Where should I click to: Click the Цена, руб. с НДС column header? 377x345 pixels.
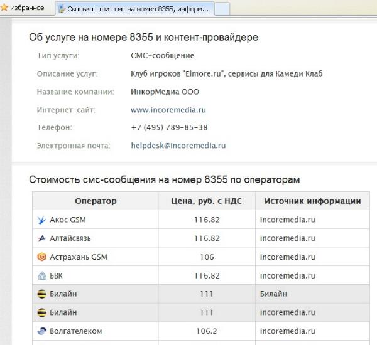[207, 201]
